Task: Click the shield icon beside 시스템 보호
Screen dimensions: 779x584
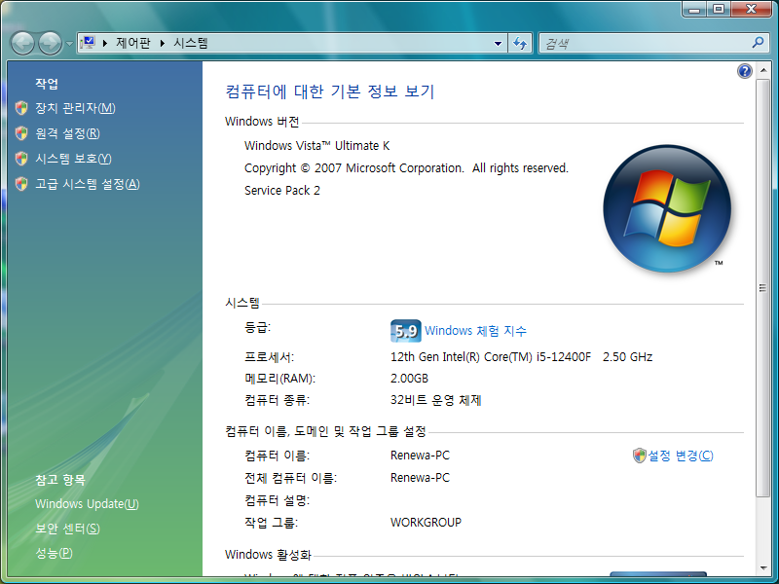Action: pyautogui.click(x=19, y=158)
